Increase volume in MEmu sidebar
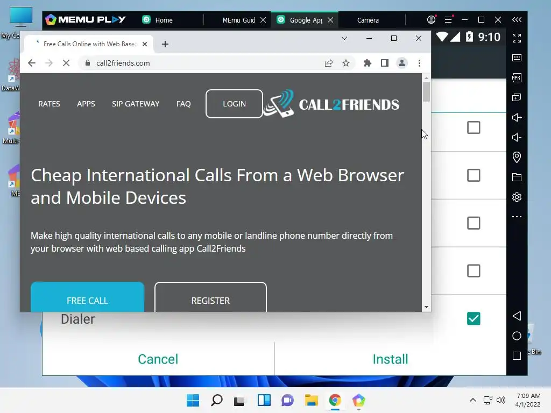Screen dimensions: 551x413 click(517, 117)
